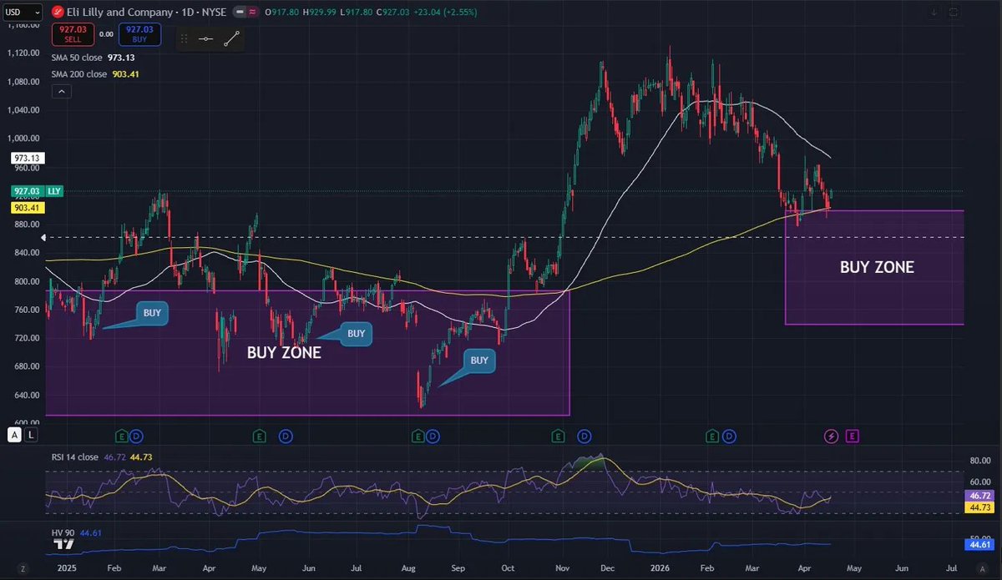Click the earnings E marker near November 2025
This screenshot has height=580, width=1002.
558,436
